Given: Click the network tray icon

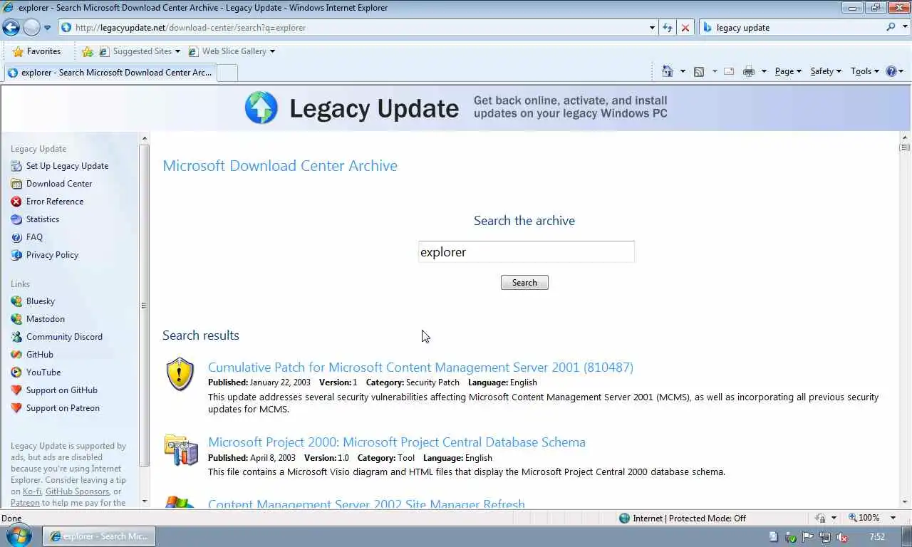Looking at the screenshot, I should click(x=825, y=538).
